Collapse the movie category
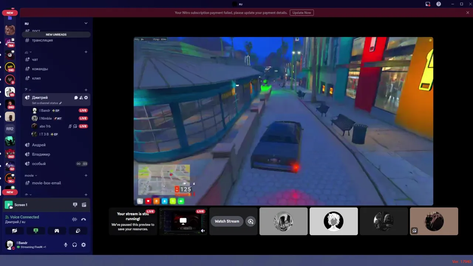The width and height of the screenshot is (473, 266). point(31,175)
